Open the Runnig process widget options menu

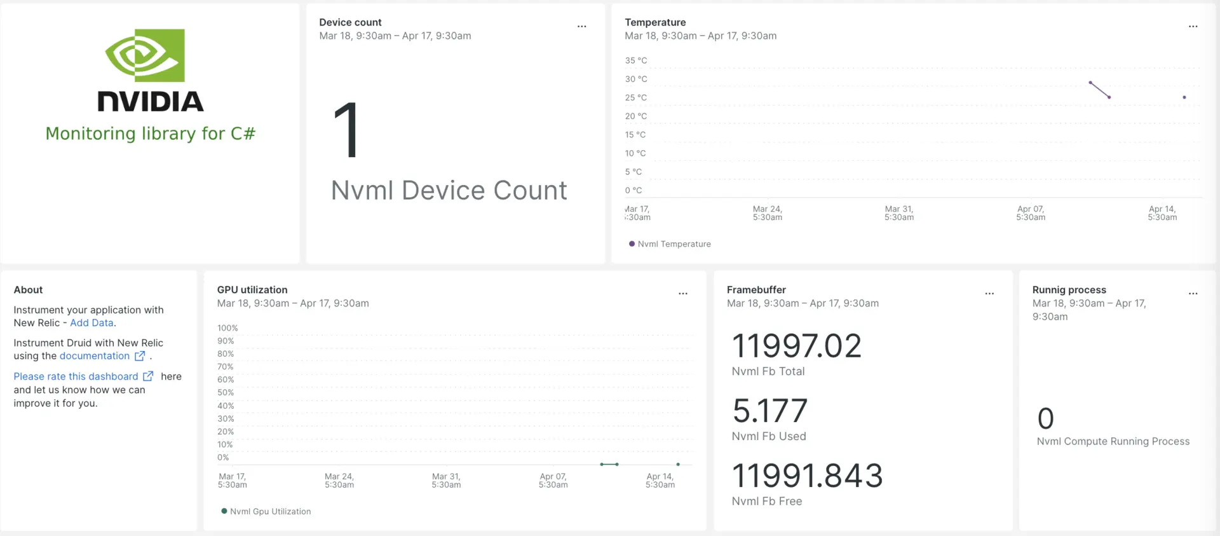pyautogui.click(x=1193, y=294)
